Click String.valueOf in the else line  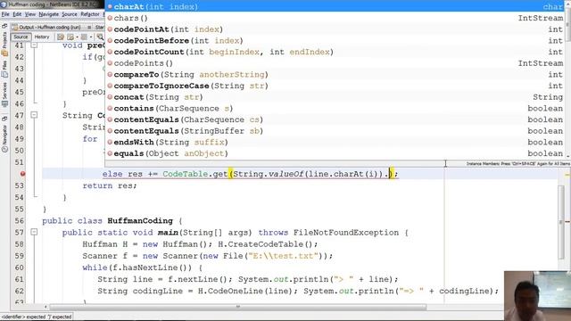268,174
